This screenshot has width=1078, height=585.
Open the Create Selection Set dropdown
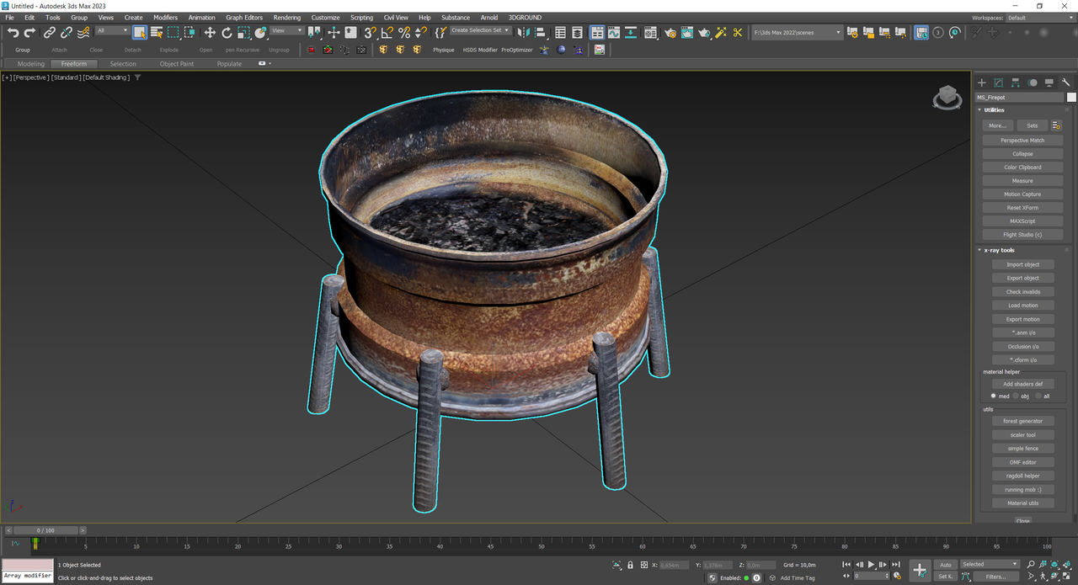click(x=480, y=30)
